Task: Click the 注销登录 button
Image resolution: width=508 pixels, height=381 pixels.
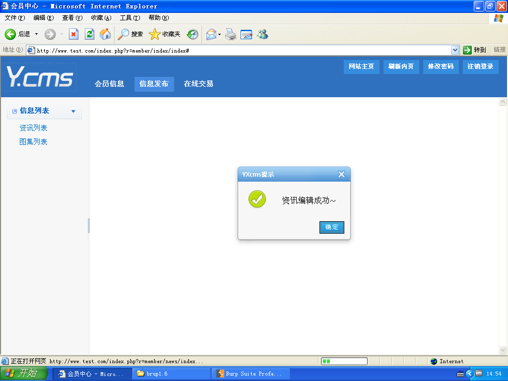Action: coord(480,67)
